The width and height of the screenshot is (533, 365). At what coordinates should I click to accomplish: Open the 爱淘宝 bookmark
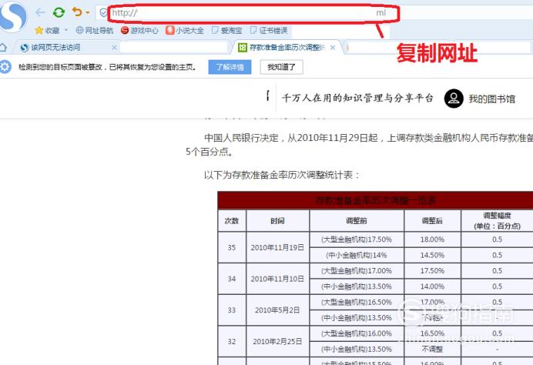[226, 31]
